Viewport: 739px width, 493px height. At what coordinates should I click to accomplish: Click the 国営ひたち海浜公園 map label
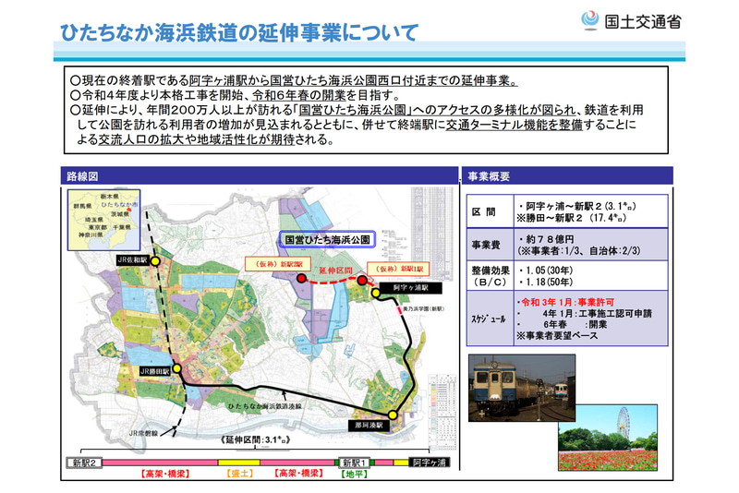327,240
